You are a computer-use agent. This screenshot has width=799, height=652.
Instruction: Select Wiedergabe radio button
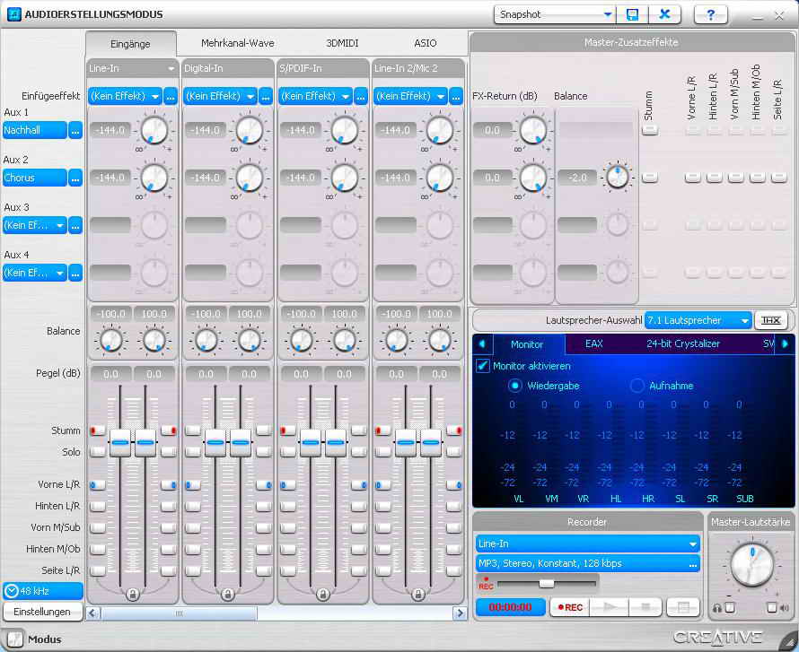[x=515, y=386]
